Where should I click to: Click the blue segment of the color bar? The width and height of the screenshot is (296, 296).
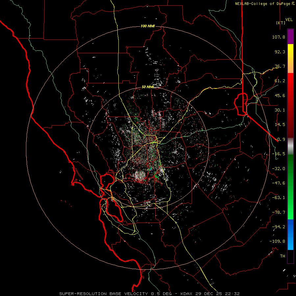point(290,234)
